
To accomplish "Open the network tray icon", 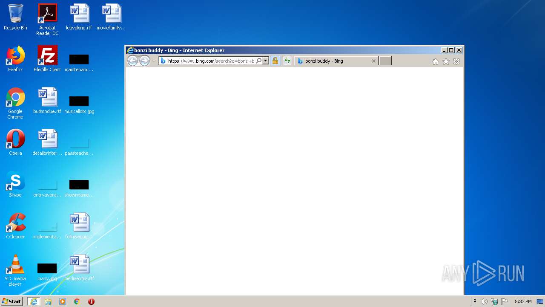I will 494,301.
